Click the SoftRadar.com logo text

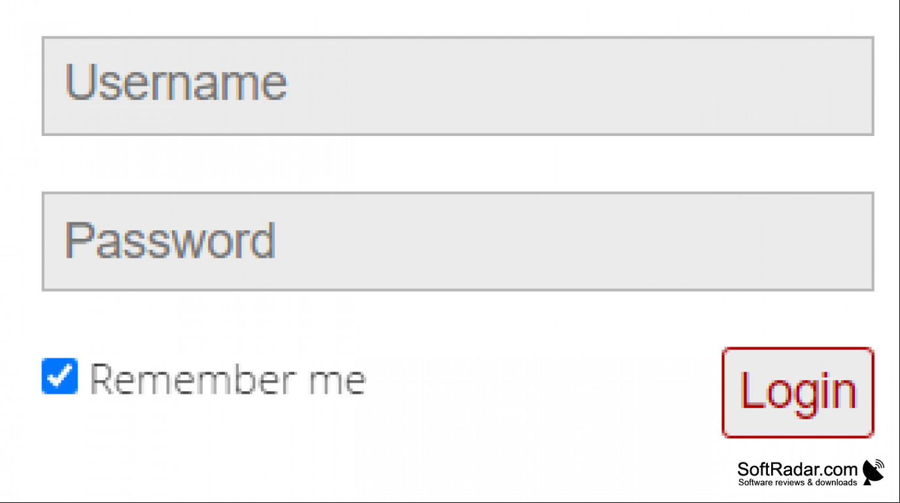click(797, 469)
